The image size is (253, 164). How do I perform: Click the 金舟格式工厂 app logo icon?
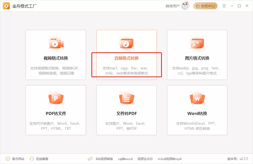coord(6,6)
